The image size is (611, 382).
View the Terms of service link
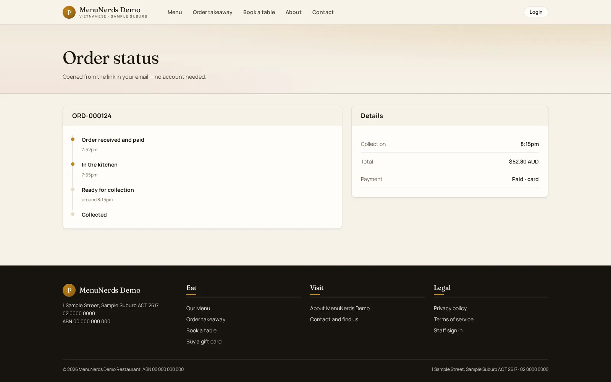454,319
